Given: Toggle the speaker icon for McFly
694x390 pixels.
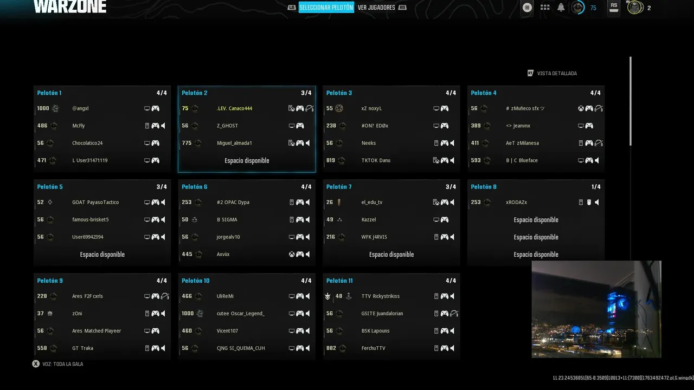Looking at the screenshot, I should [x=163, y=126].
